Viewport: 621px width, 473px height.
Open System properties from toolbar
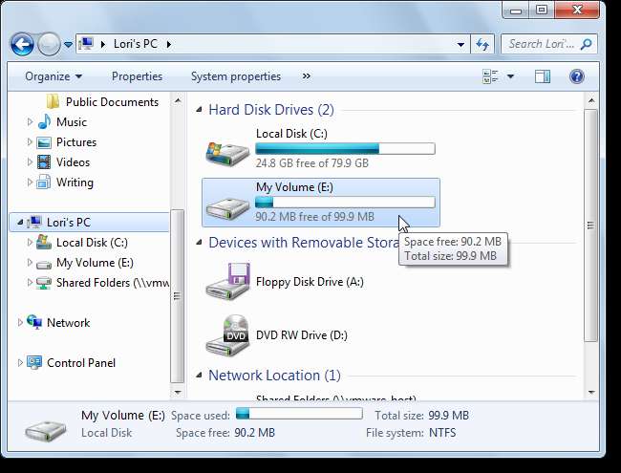(236, 76)
